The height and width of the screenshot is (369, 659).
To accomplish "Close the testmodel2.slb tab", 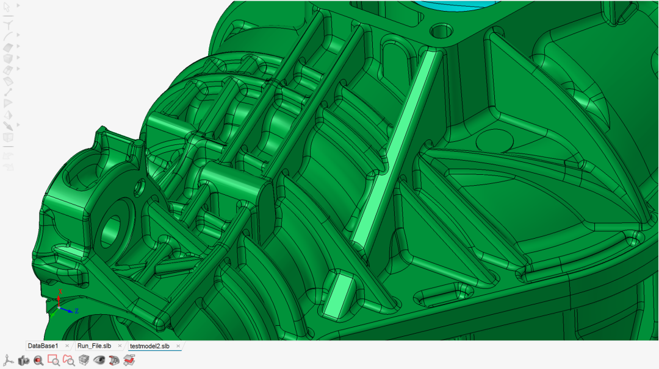I will pyautogui.click(x=178, y=346).
